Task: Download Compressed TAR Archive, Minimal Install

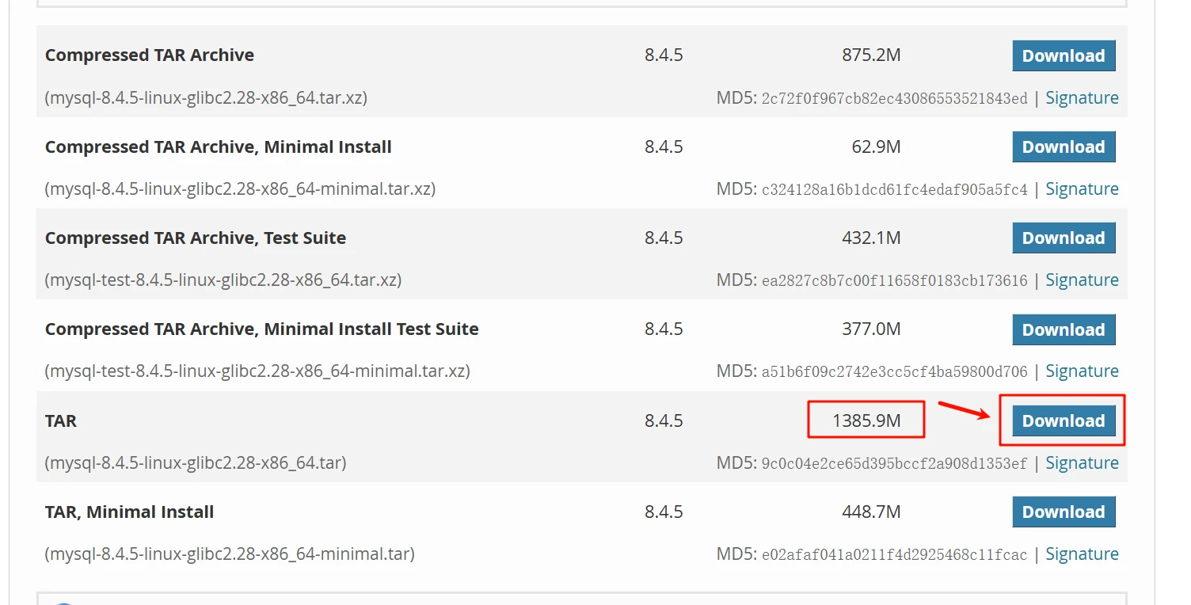Action: [1063, 147]
